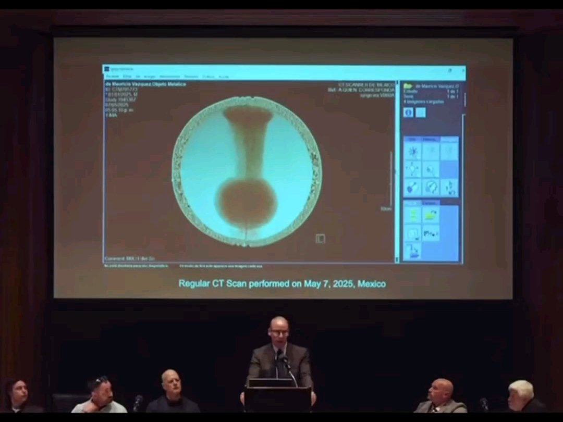Viewport: 563px width, 422px height.
Task: Click the 'Comment' line at image bottom
Action: pos(130,258)
